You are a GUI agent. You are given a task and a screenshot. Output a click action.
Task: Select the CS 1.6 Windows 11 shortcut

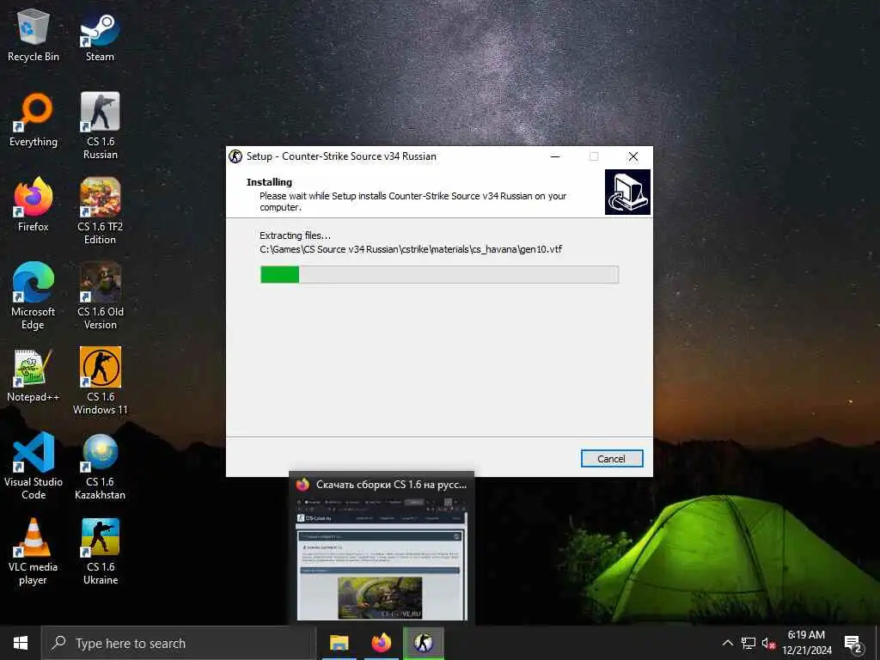point(100,381)
